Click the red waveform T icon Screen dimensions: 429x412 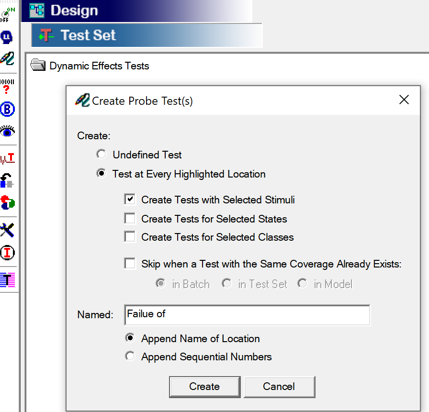pyautogui.click(x=8, y=158)
